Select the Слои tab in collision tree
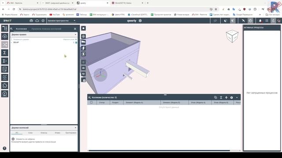282x158 pixels. tap(30, 133)
